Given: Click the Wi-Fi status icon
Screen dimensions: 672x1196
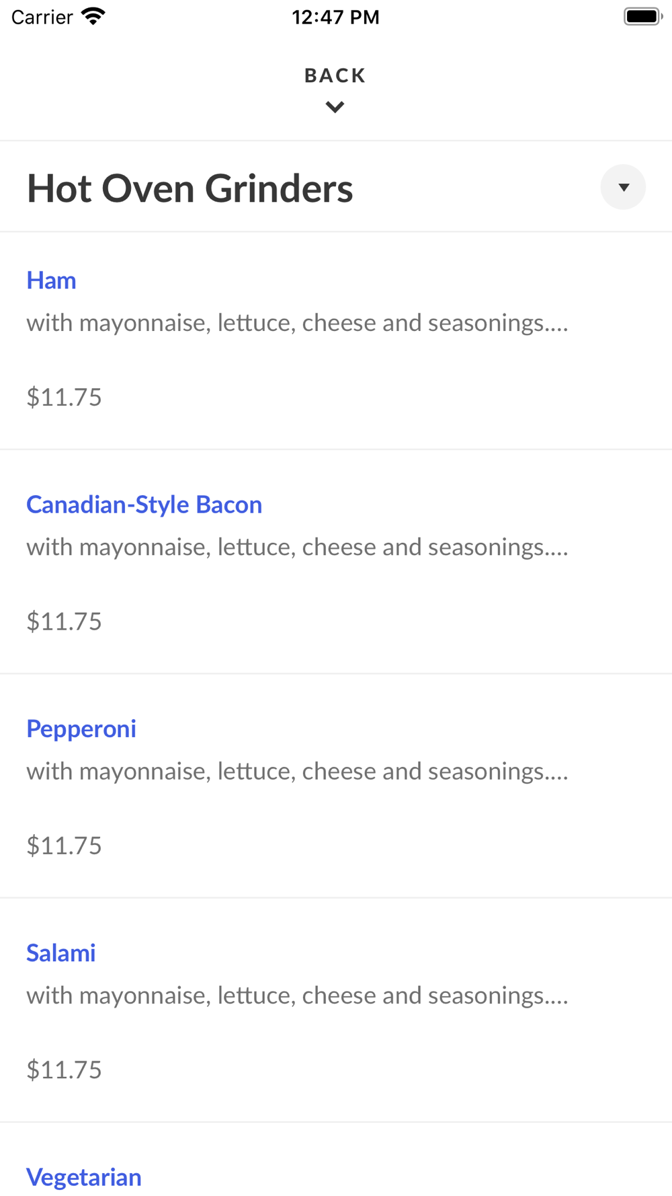Looking at the screenshot, I should pos(93,17).
